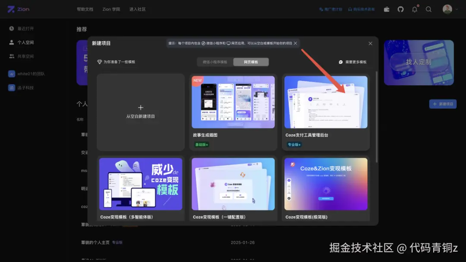
Task: Click Coze变现模板（一键配置版）title
Action: coord(219,217)
